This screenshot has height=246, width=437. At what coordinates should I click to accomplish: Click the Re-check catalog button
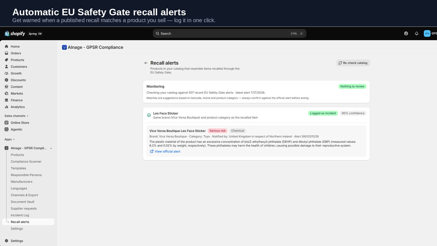[353, 63]
